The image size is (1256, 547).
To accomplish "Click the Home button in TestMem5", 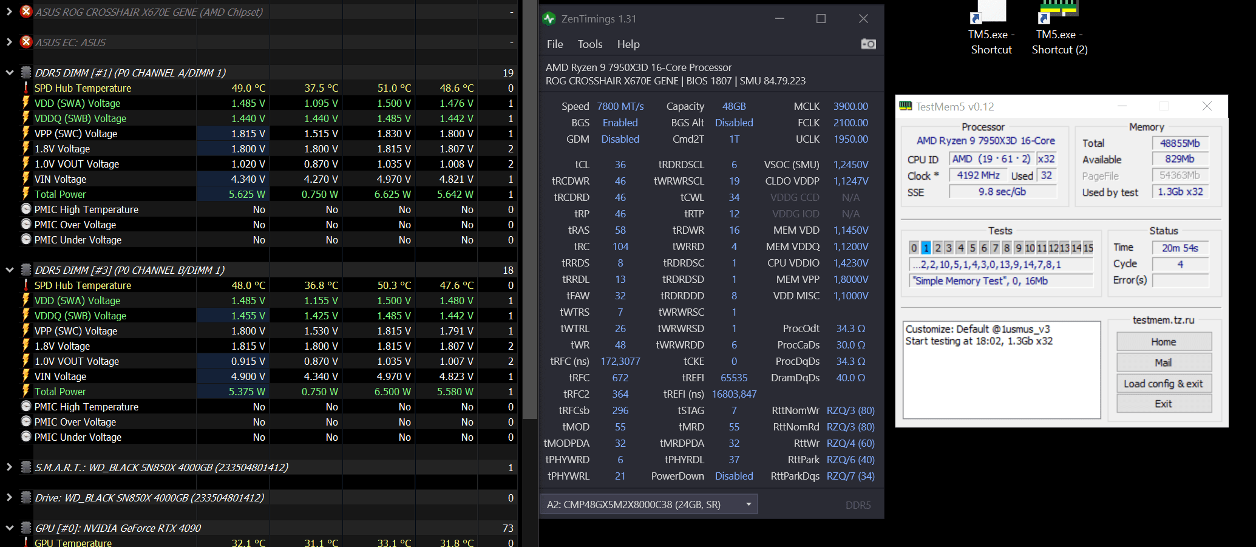I will (1164, 342).
